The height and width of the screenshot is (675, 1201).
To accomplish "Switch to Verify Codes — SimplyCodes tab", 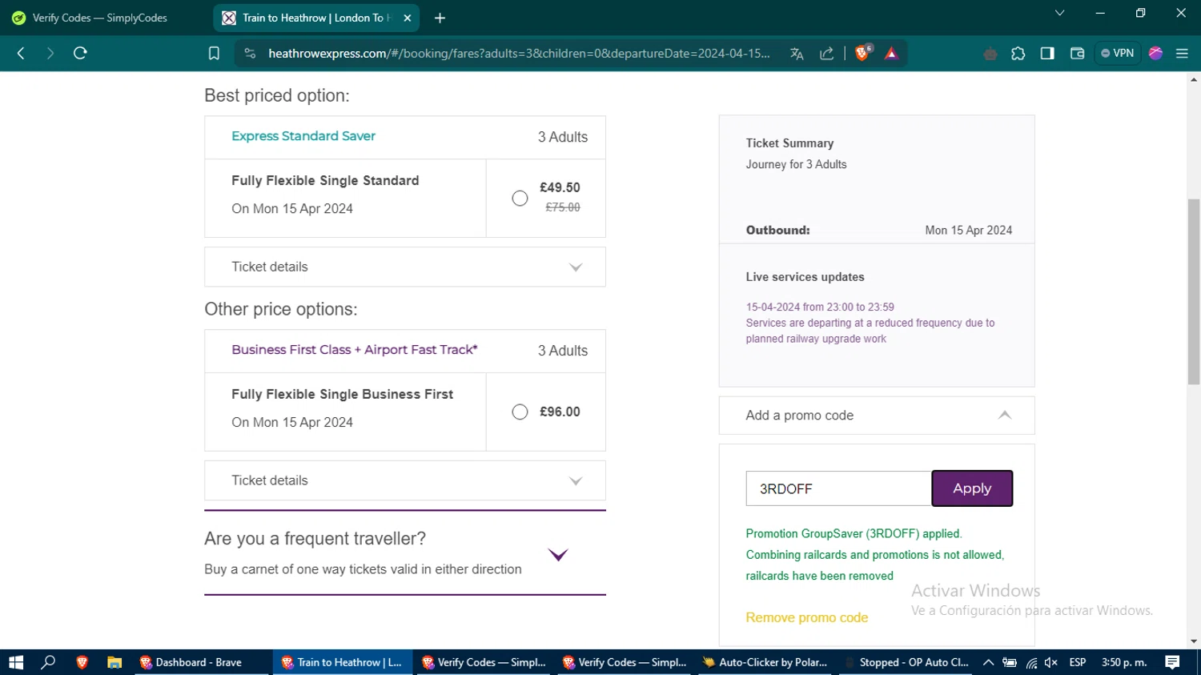I will pos(100,18).
